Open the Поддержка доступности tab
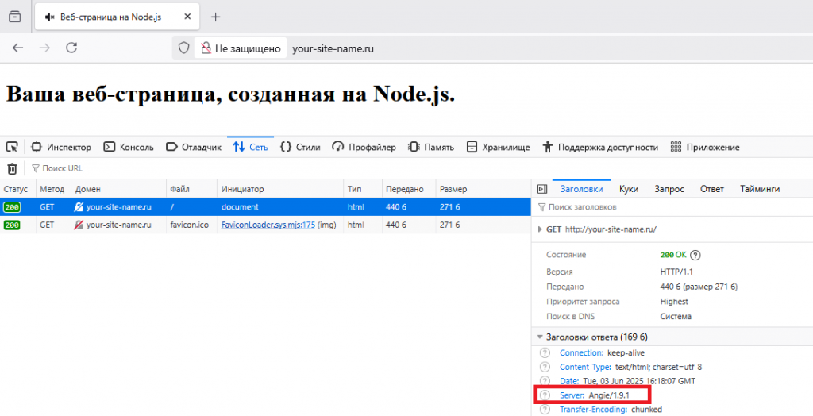 [x=600, y=148]
